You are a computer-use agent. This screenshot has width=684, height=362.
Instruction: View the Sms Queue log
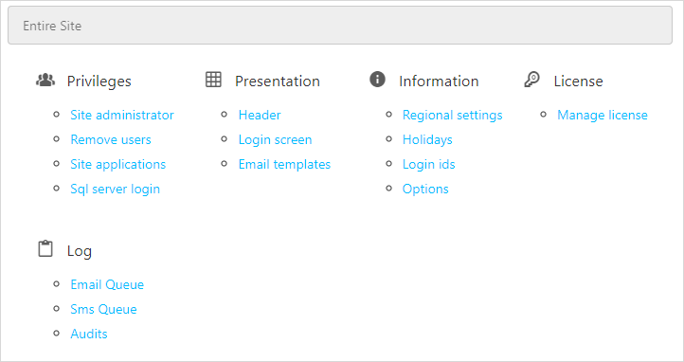pyautogui.click(x=104, y=309)
